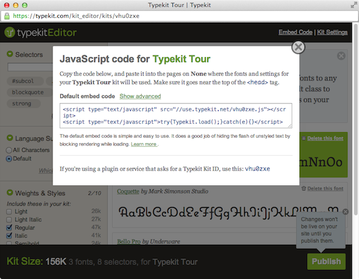
Task: Click the 2/10 weights count
Action: [x=95, y=193]
